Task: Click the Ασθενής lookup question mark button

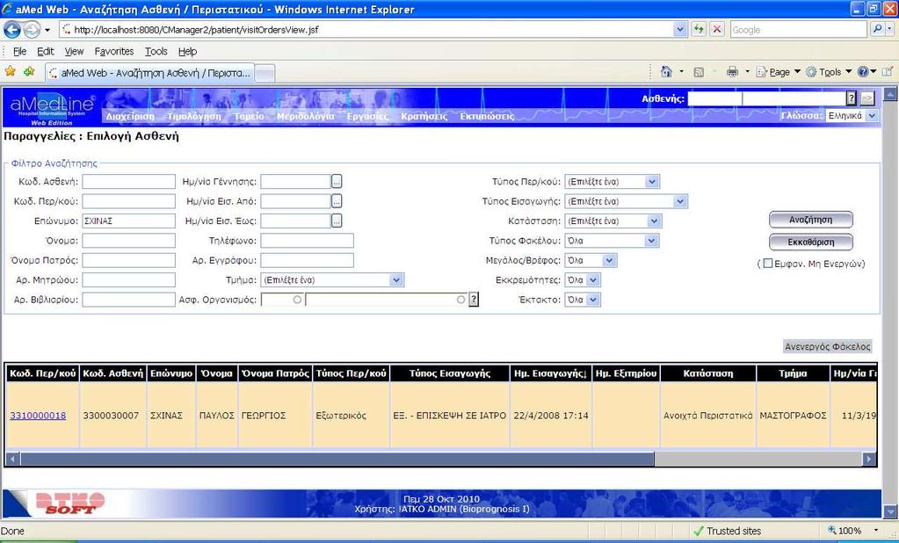Action: tap(852, 98)
